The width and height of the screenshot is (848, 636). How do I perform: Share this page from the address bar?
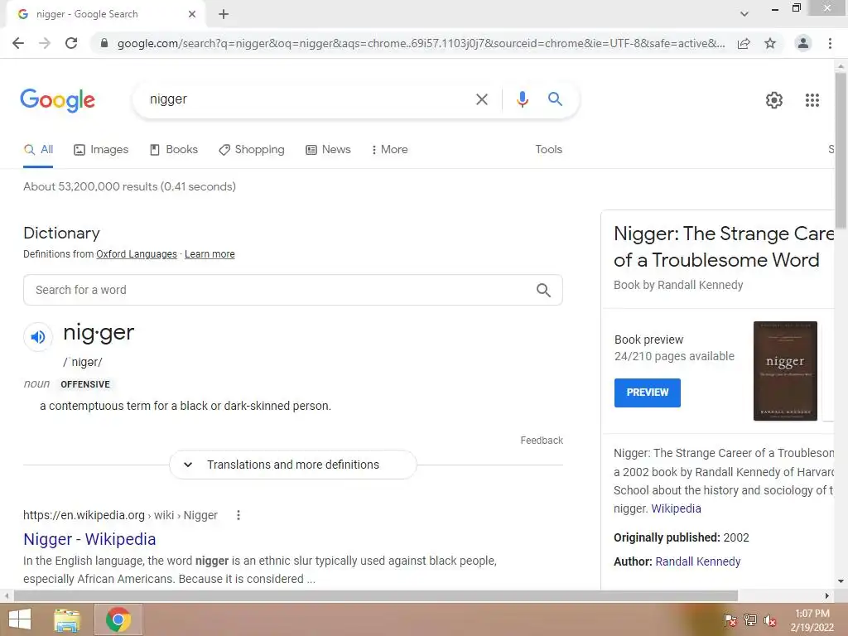pos(744,43)
